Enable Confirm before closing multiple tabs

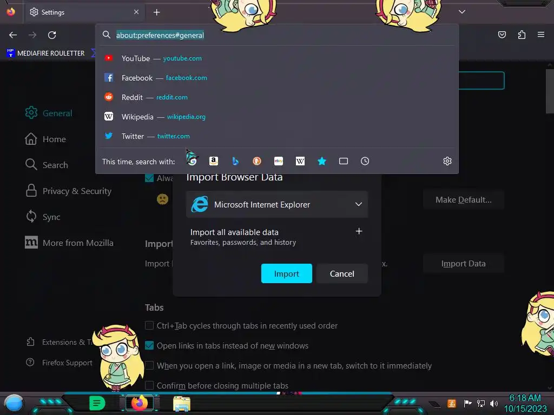149,385
